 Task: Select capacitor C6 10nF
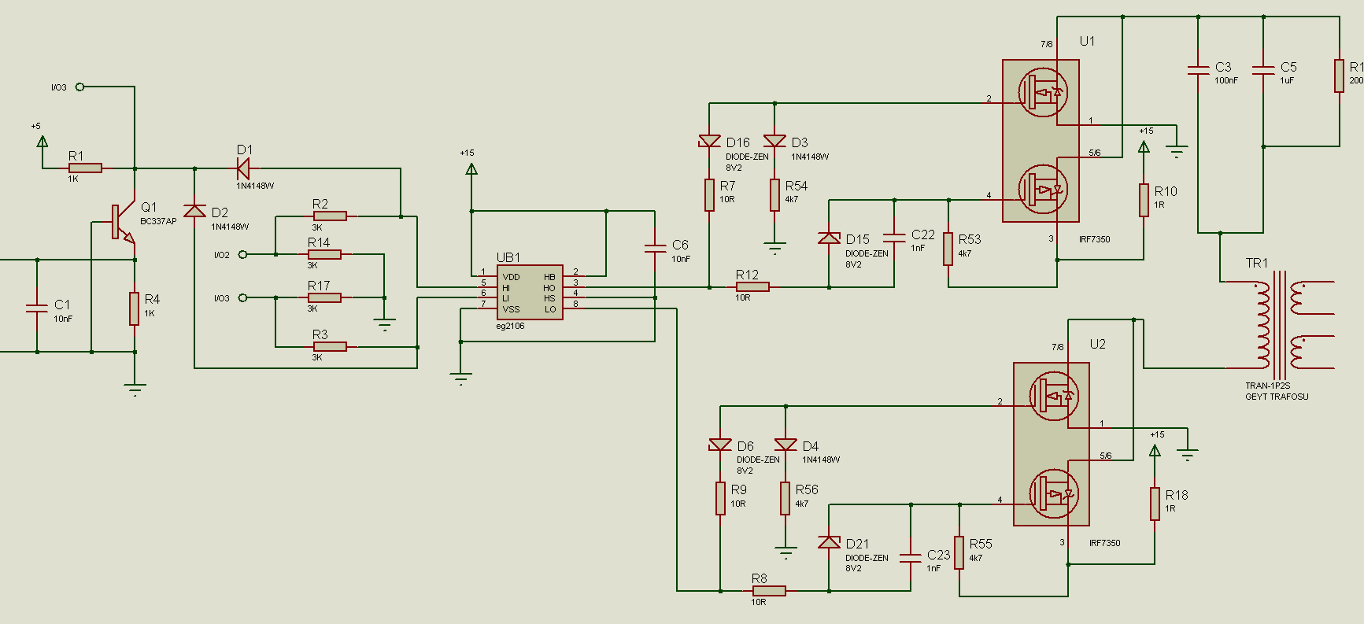655,248
